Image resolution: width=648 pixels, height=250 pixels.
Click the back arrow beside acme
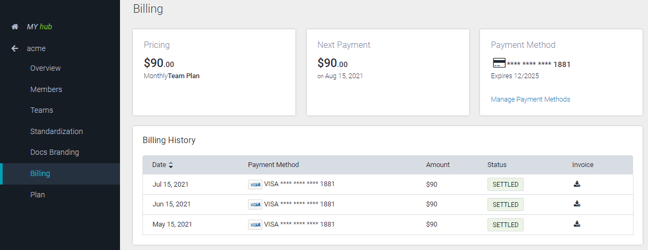tap(15, 48)
